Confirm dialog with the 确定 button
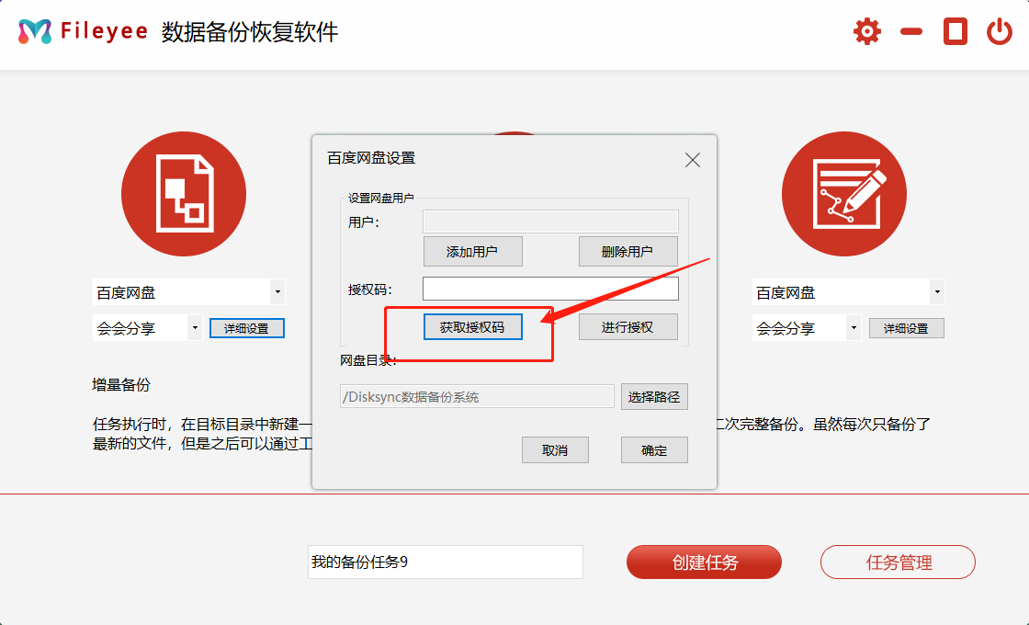Viewport: 1029px width, 625px height. 654,449
